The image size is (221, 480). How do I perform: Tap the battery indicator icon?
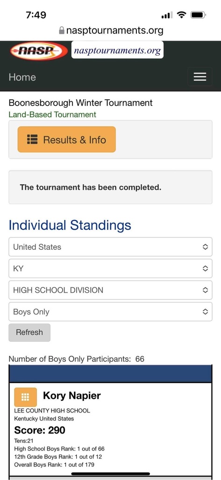pyautogui.click(x=199, y=15)
